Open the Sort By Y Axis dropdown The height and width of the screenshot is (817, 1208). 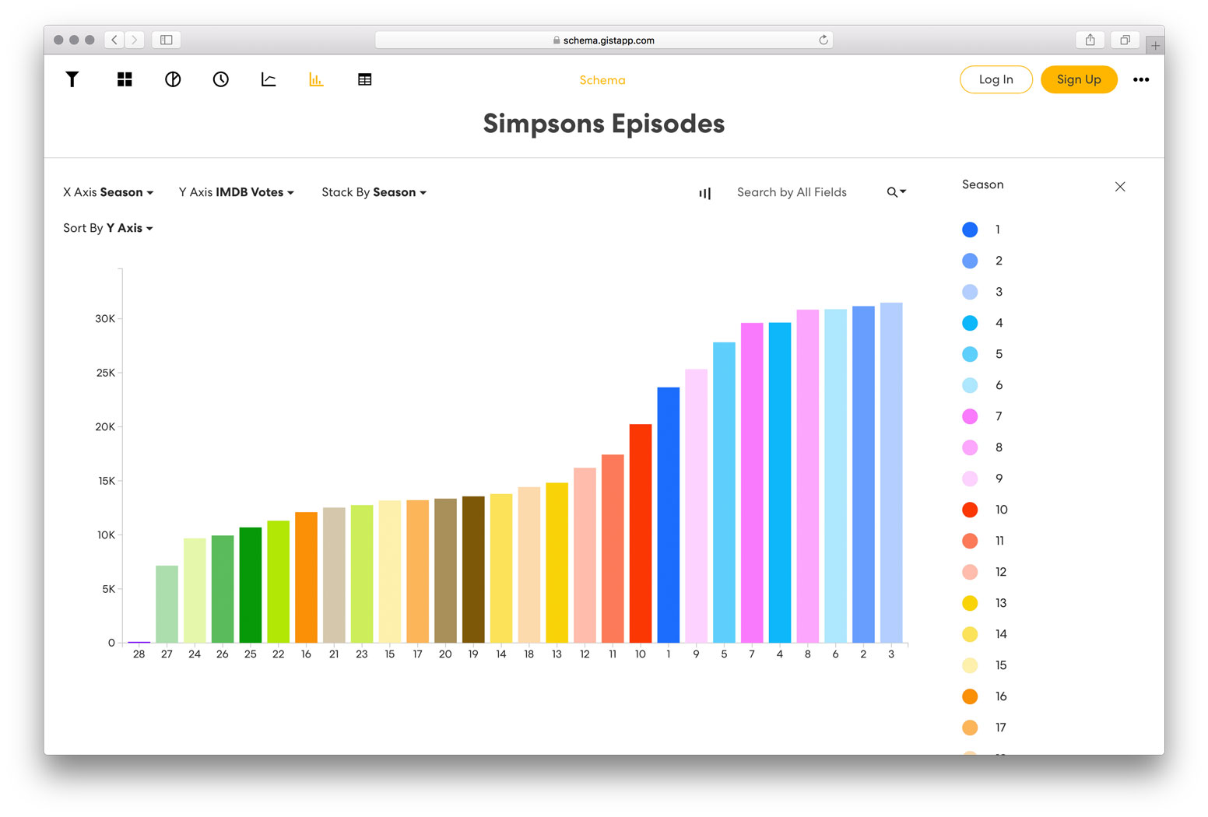[x=108, y=228]
